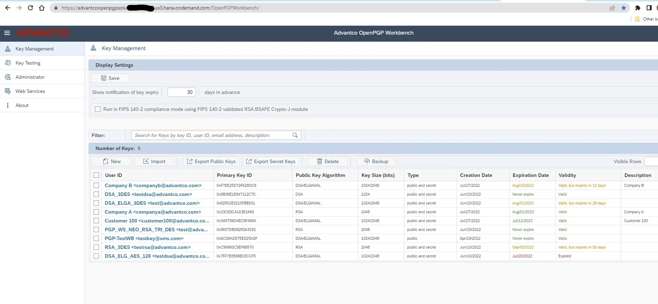Open browser extensions puzzle icon
The image size is (658, 304).
click(x=637, y=8)
